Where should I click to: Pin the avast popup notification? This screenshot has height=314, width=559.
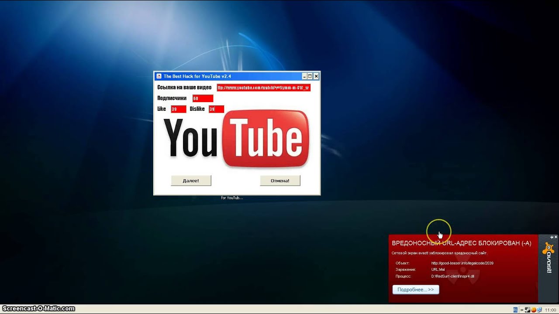(552, 237)
